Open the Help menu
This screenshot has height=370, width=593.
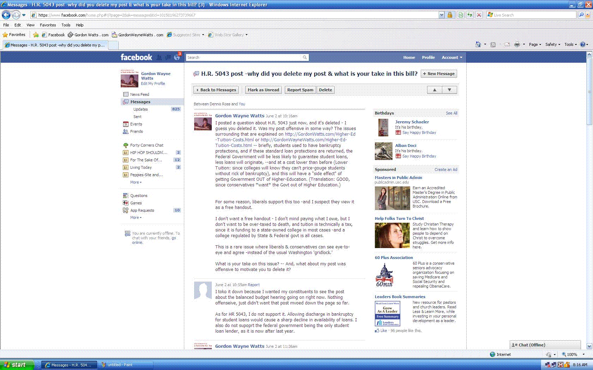tap(80, 25)
